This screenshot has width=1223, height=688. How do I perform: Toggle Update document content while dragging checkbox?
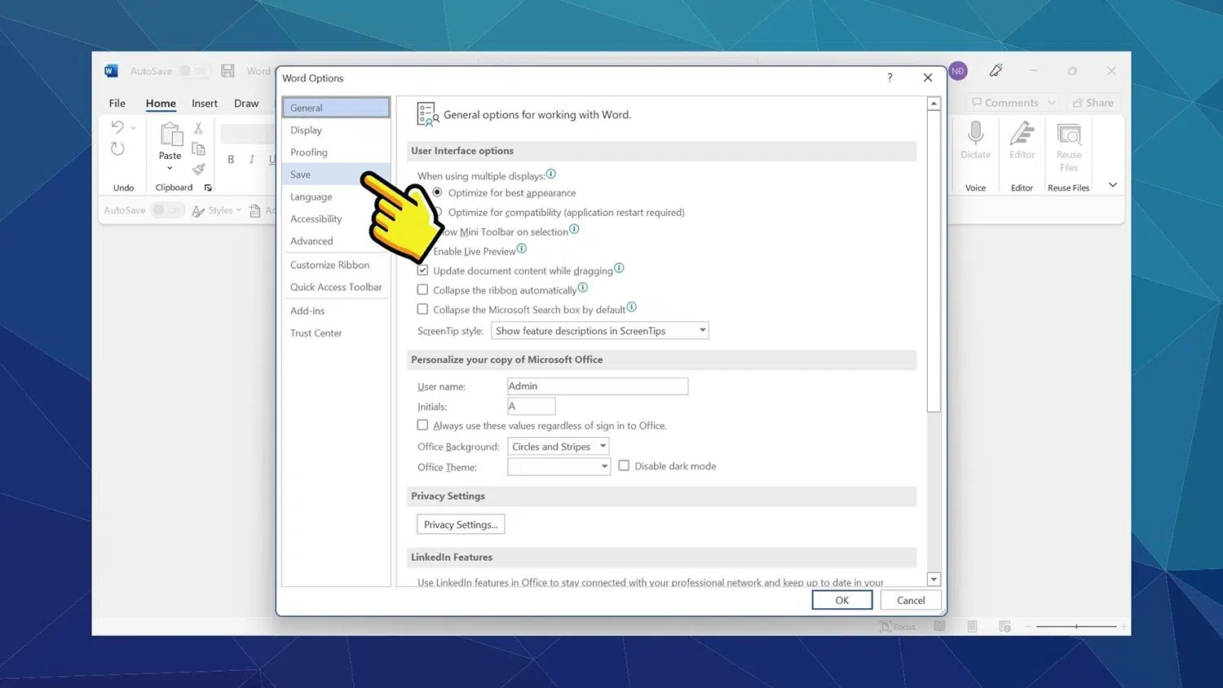(x=422, y=270)
